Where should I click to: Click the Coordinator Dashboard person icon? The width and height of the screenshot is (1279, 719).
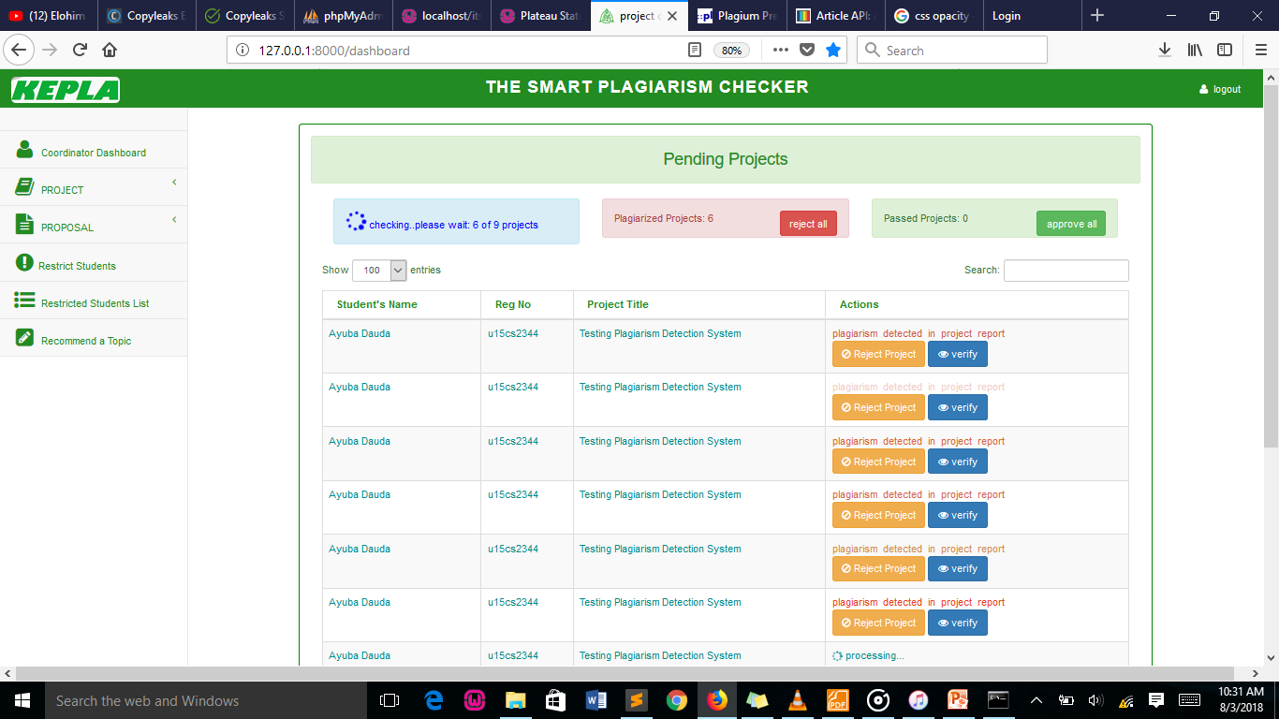coord(22,148)
